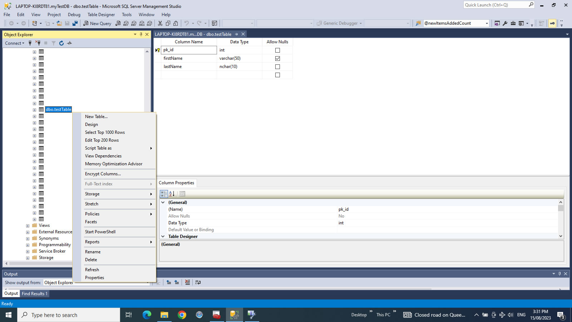Click the New Project icon in the toolbar
This screenshot has width=572, height=322.
click(x=34, y=23)
